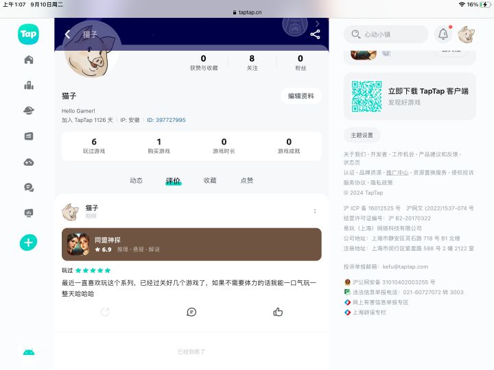
Task: Open the news feed card icon in sidebar
Action: (29, 136)
